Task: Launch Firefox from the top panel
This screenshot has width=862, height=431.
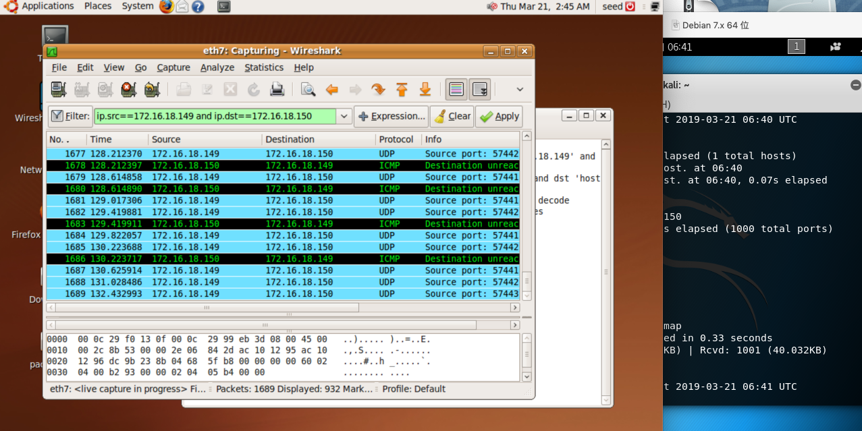Action: [167, 6]
